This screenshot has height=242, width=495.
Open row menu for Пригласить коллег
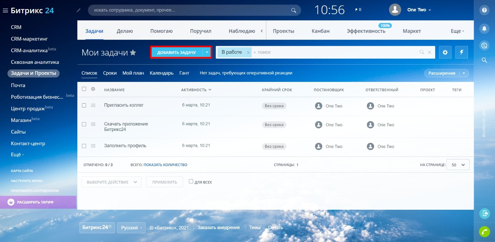pos(93,105)
